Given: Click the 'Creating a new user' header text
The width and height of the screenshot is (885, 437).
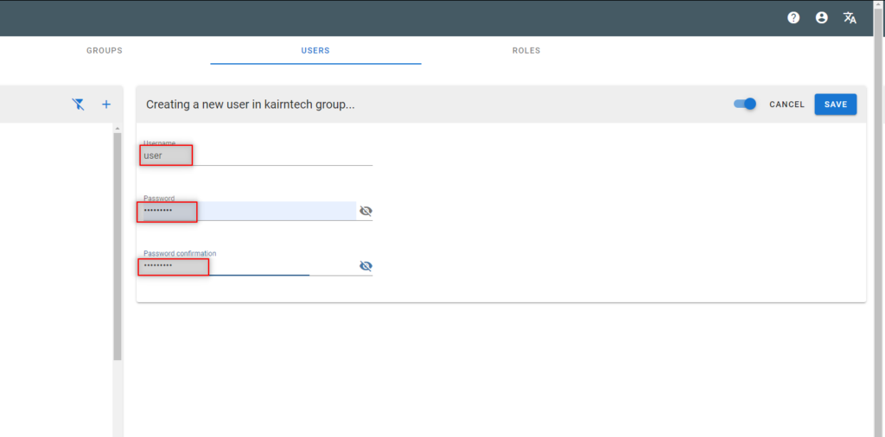Looking at the screenshot, I should pos(251,104).
